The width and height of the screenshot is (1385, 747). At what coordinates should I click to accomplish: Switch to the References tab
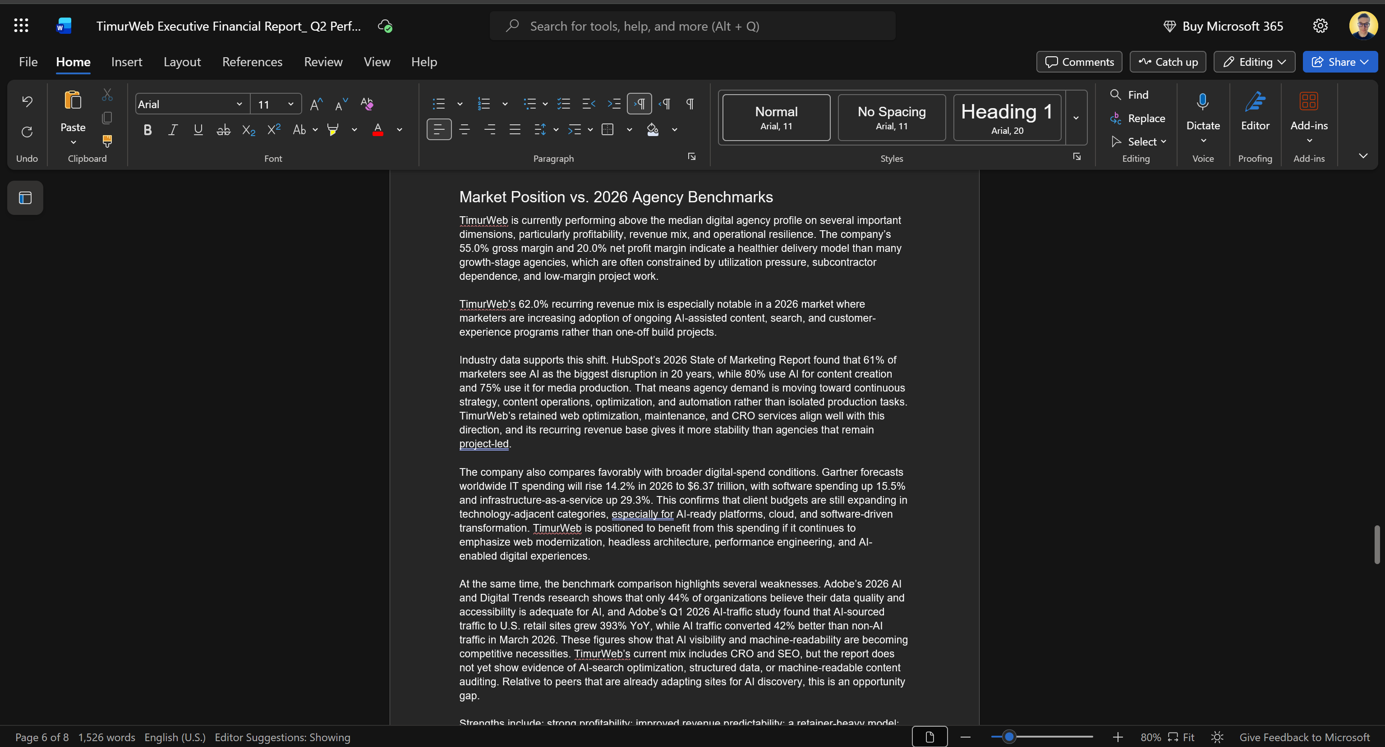point(252,62)
